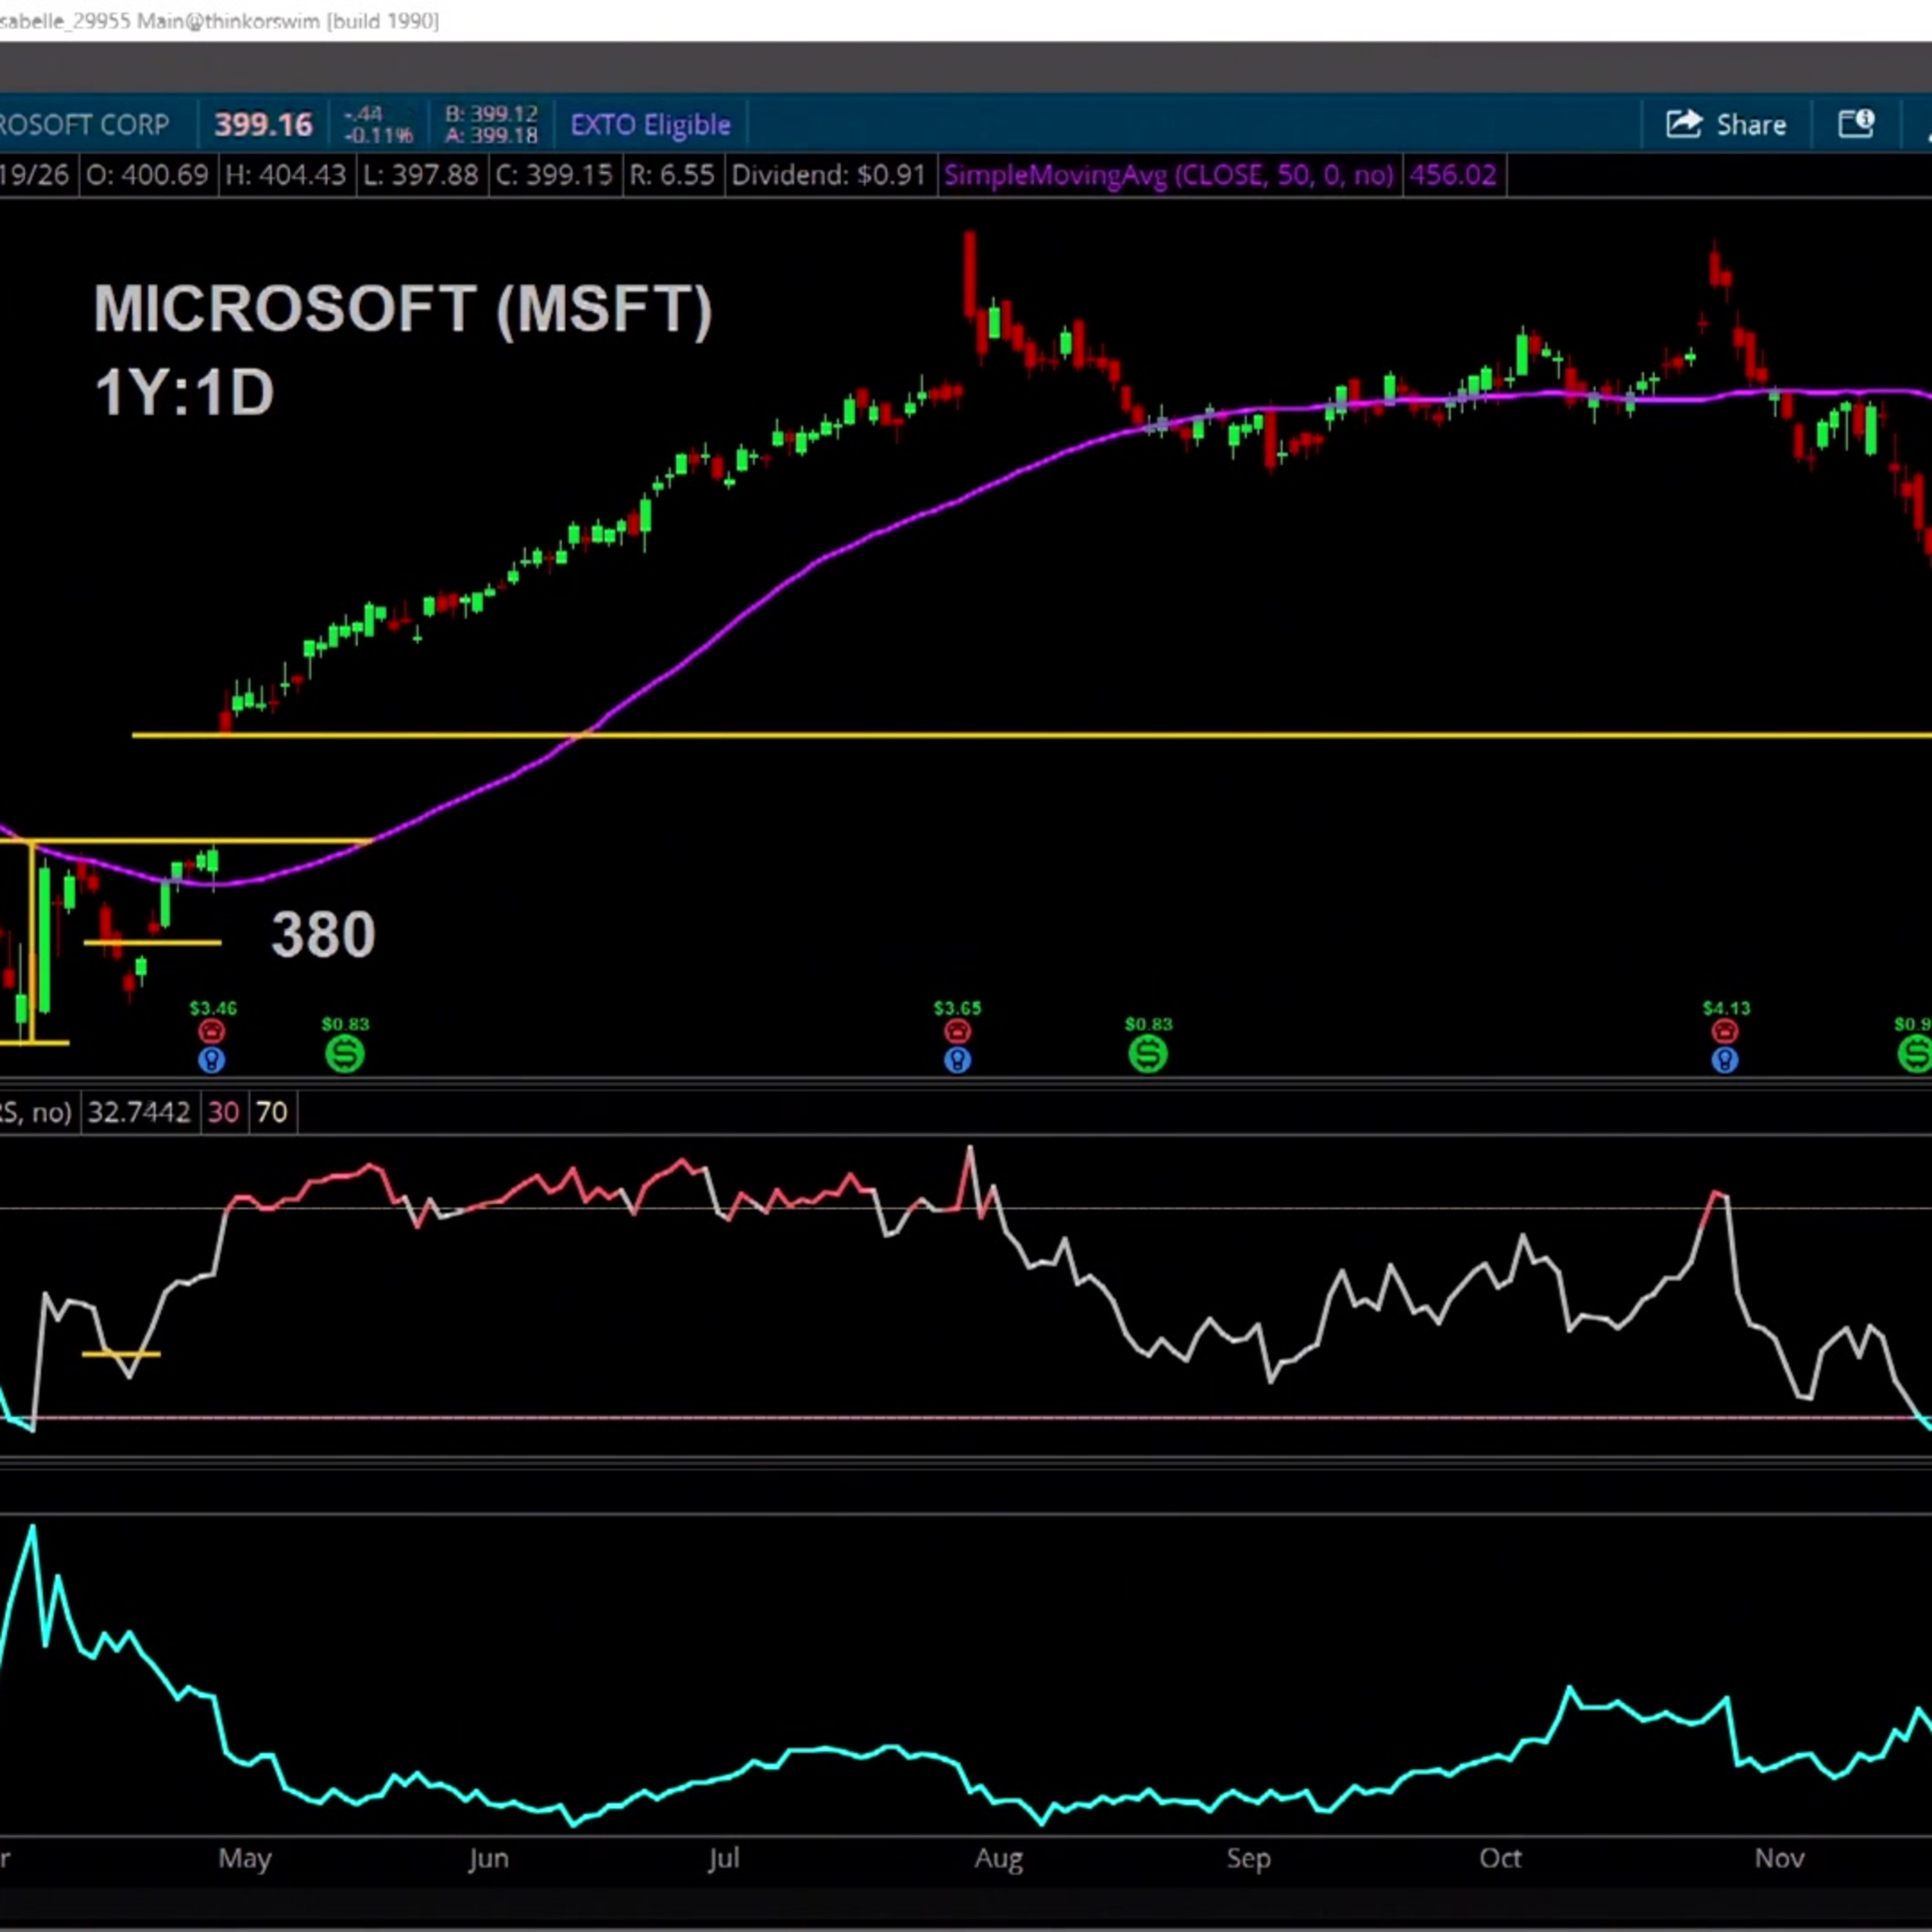This screenshot has width=1932, height=1932.
Task: Open the SimpleMovingAvg (CLOSE, 50, 0, no) study label
Action: [1168, 175]
